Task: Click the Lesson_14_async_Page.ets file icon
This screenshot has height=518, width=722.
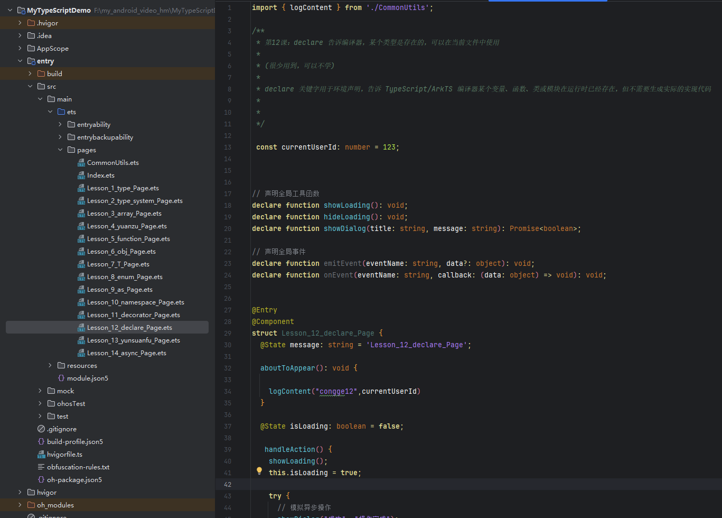Action: coord(81,353)
